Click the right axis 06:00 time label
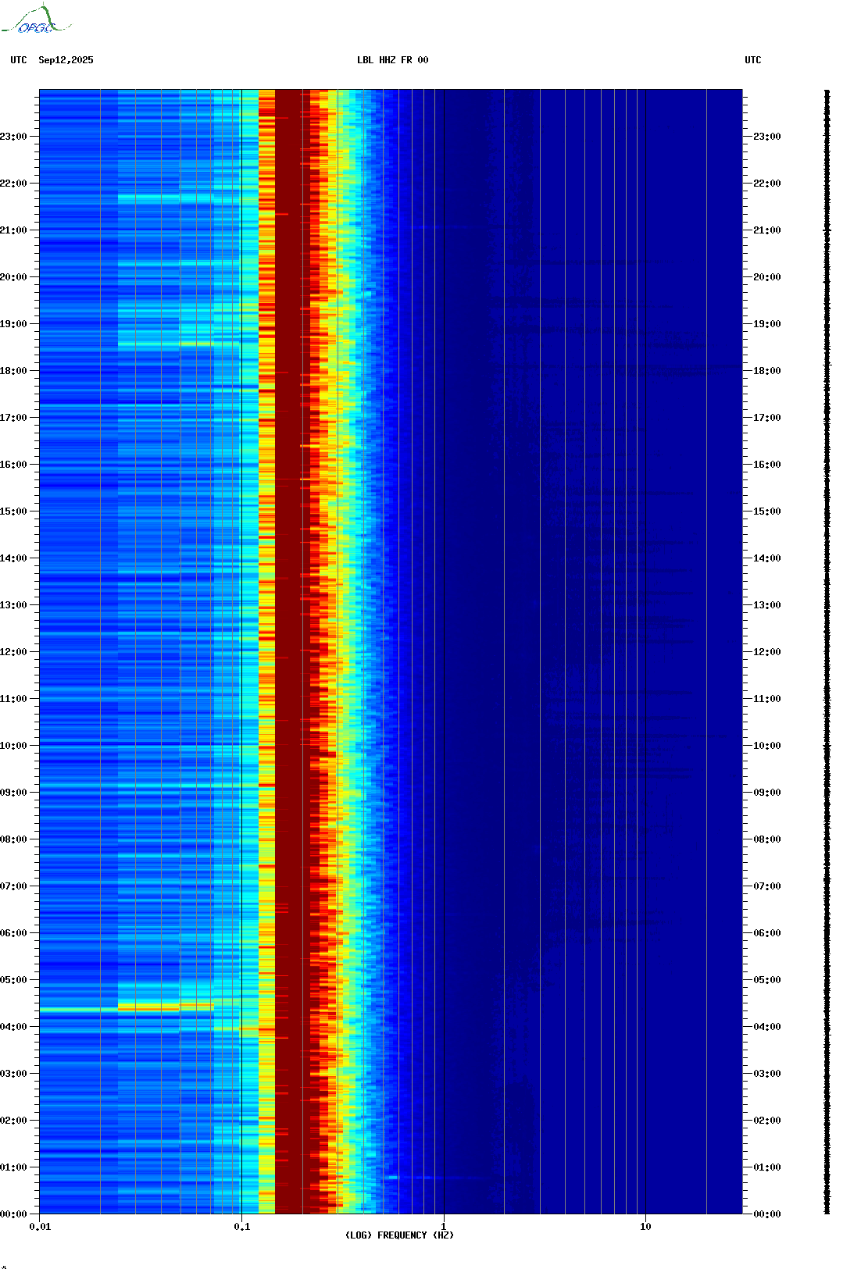The image size is (861, 1276). point(767,933)
